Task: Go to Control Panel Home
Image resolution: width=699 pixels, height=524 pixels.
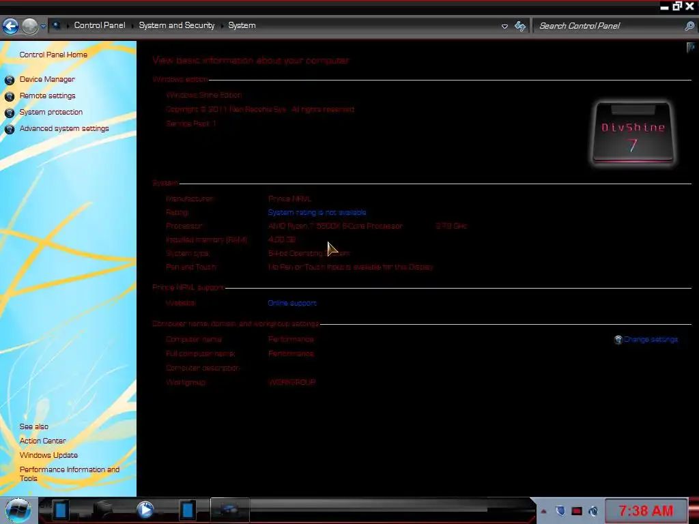Action: tap(53, 55)
